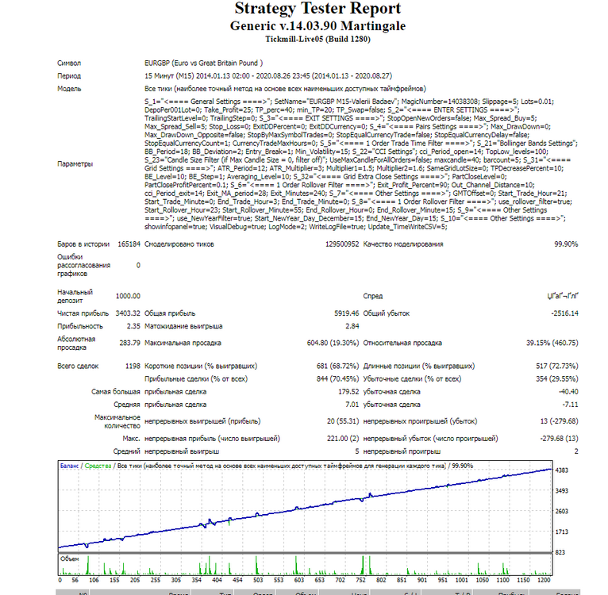The width and height of the screenshot is (608, 595).
Task: Click the maximal consecutive profit value 221.00 (2)
Action: (x=343, y=439)
